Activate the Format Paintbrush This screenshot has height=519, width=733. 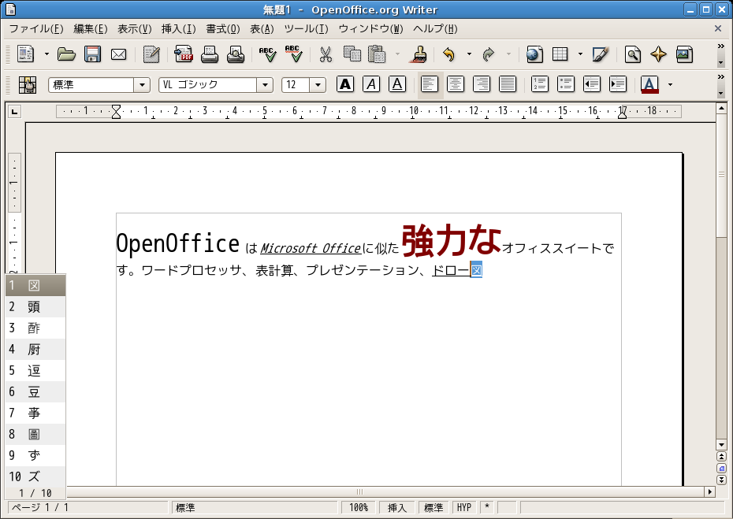(x=418, y=54)
